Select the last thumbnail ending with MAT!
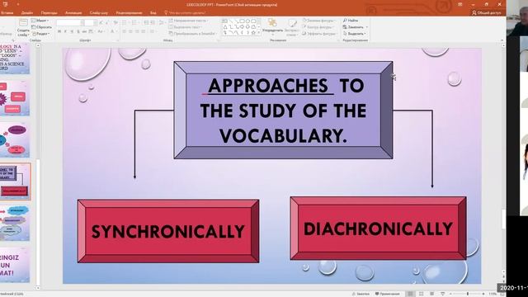Image resolution: width=528 pixels, height=297 pixels. point(15,265)
